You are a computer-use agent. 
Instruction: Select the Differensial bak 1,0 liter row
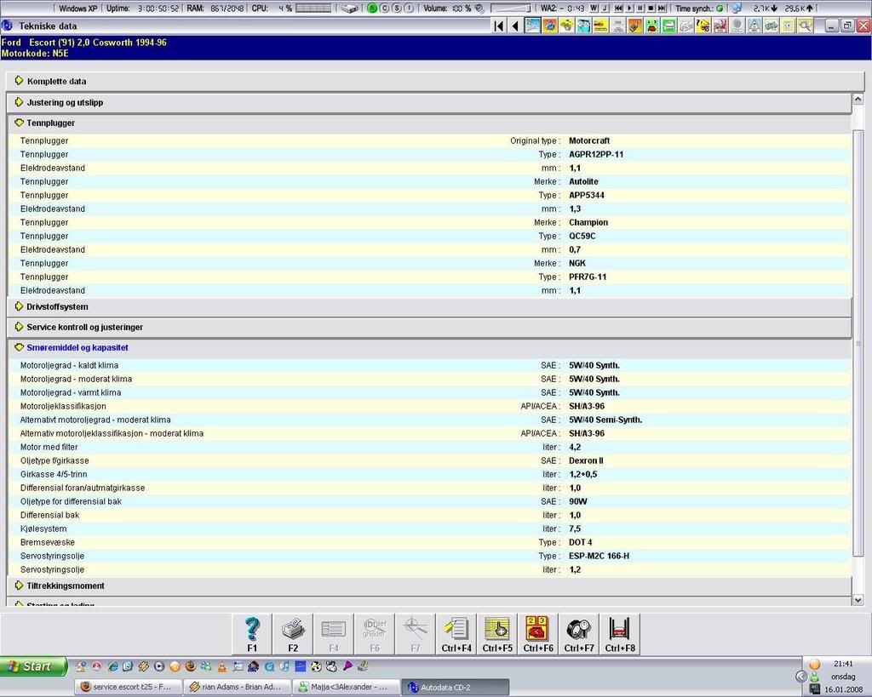429,515
